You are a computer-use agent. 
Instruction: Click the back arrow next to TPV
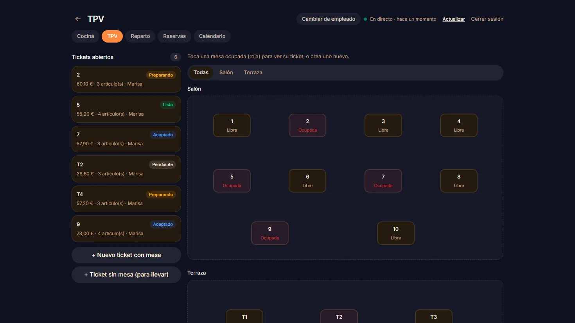click(x=78, y=19)
